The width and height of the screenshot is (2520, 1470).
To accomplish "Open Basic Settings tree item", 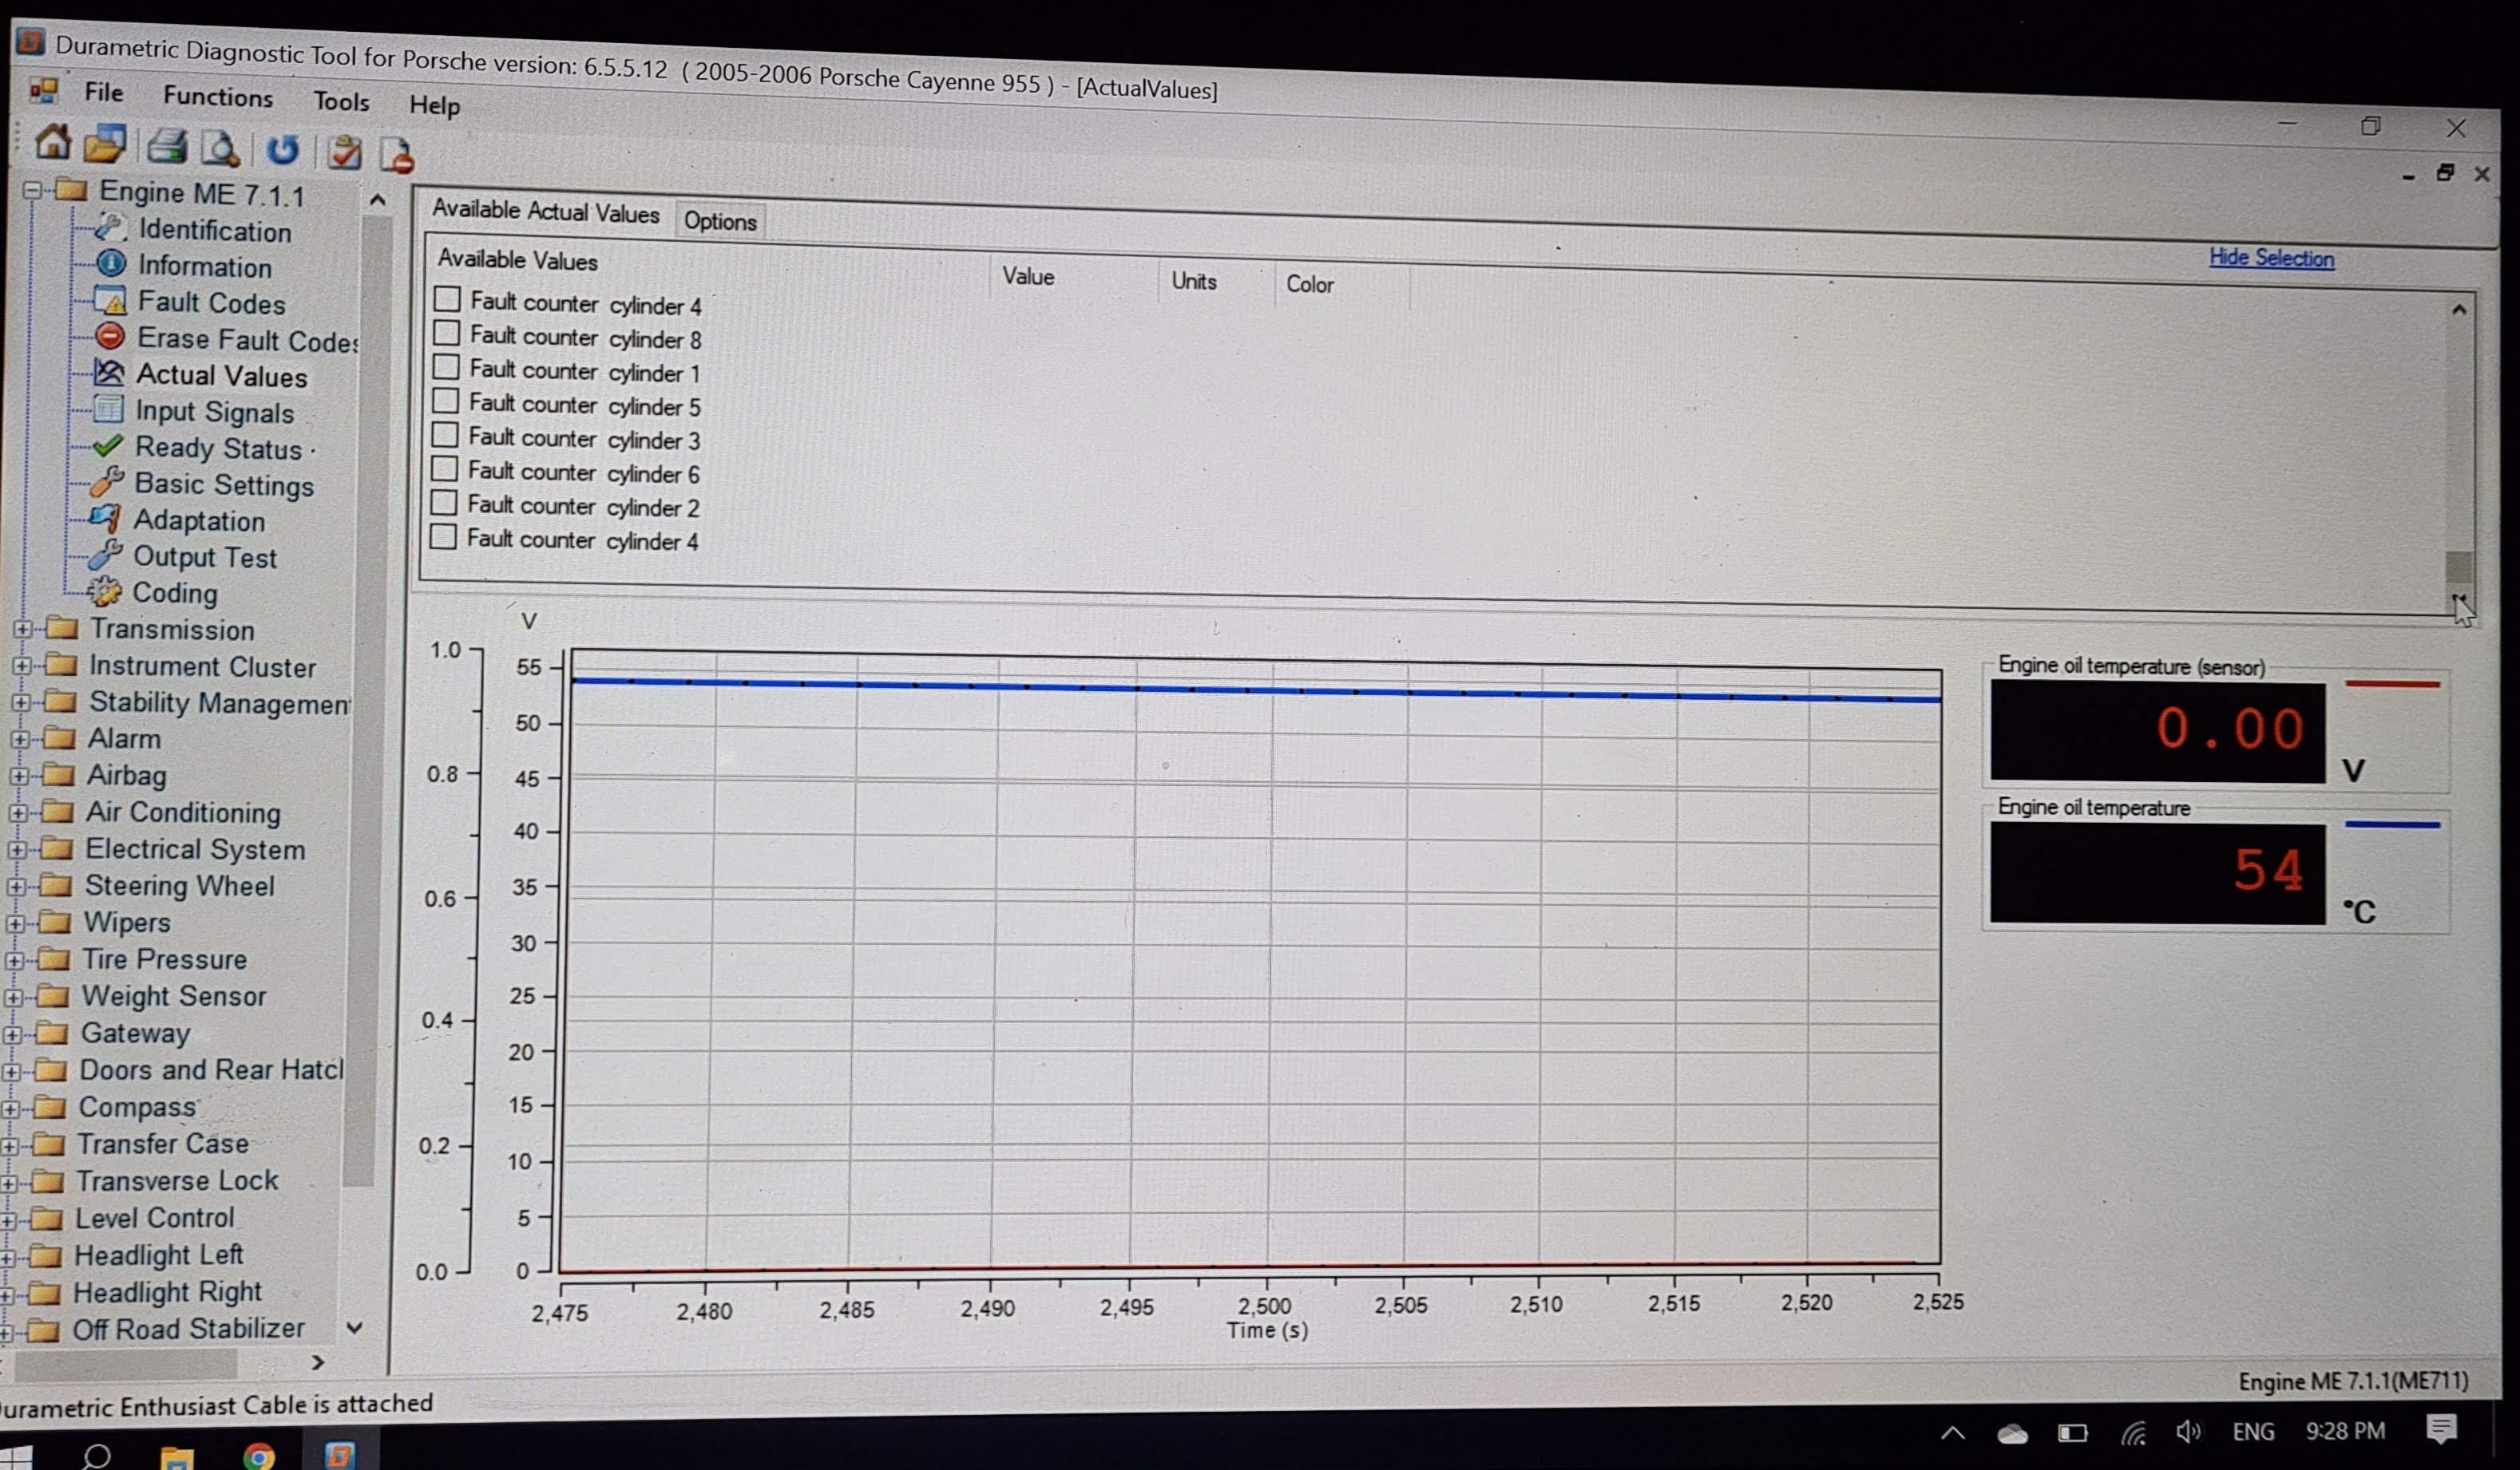I will tap(224, 484).
